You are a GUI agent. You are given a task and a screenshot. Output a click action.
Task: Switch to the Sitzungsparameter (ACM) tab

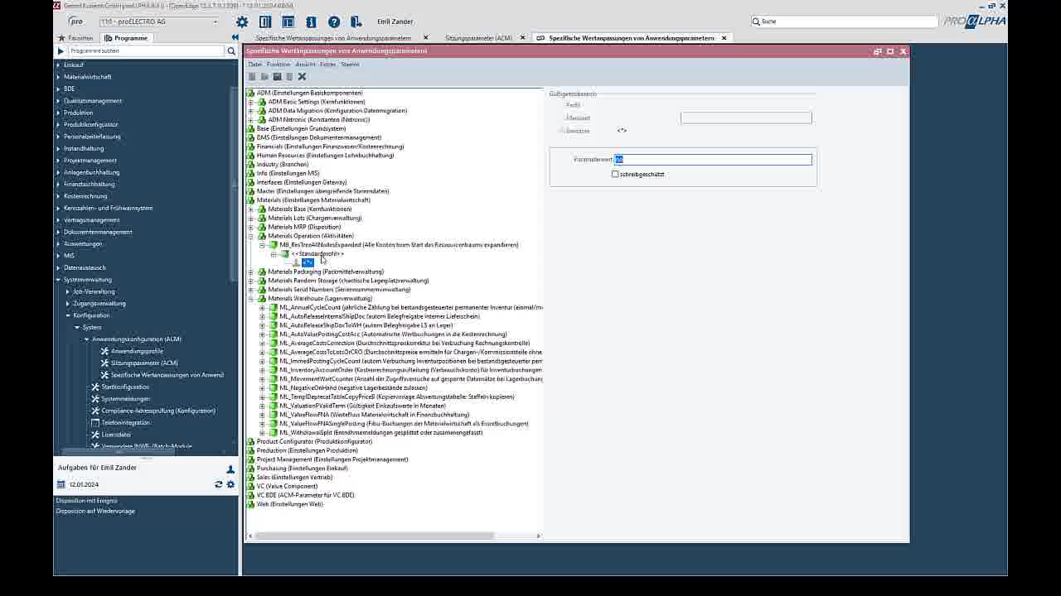click(478, 38)
